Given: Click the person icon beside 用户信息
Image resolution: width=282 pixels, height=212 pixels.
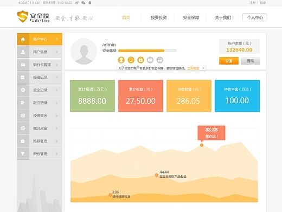Looking at the screenshot, I should tap(23, 52).
